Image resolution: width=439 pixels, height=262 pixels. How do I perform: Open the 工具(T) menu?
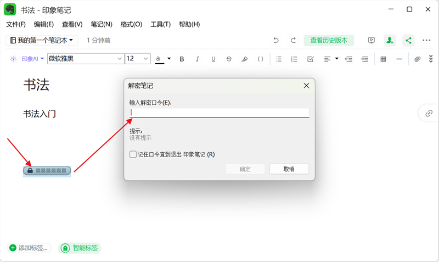click(x=161, y=24)
